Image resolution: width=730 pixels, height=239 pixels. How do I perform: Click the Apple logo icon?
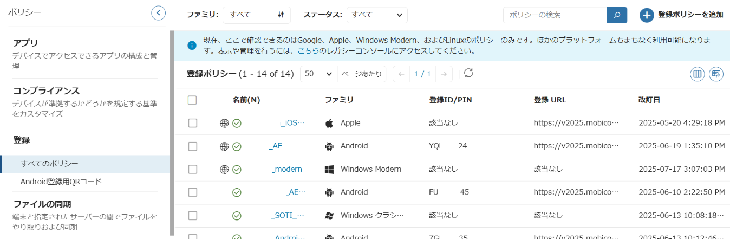(329, 123)
